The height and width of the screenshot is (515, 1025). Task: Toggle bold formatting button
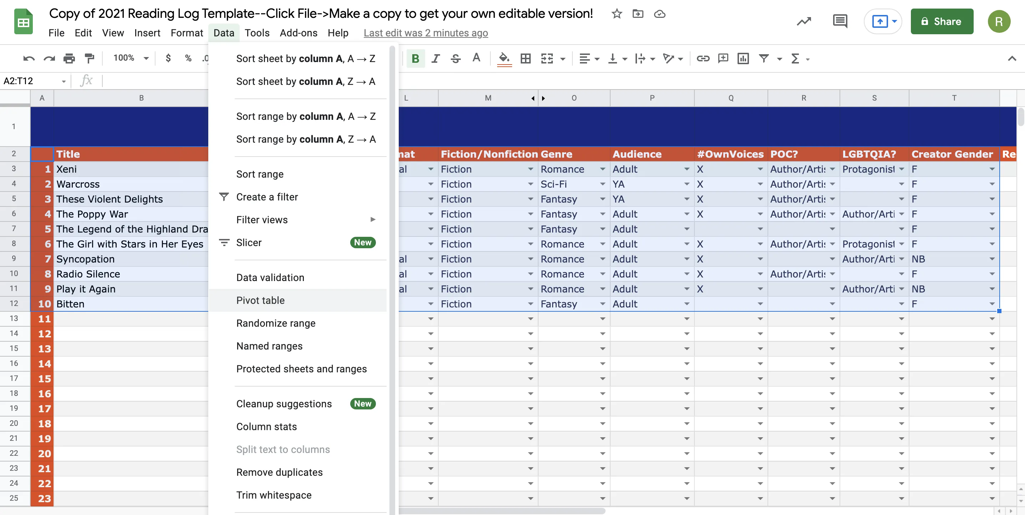(415, 58)
